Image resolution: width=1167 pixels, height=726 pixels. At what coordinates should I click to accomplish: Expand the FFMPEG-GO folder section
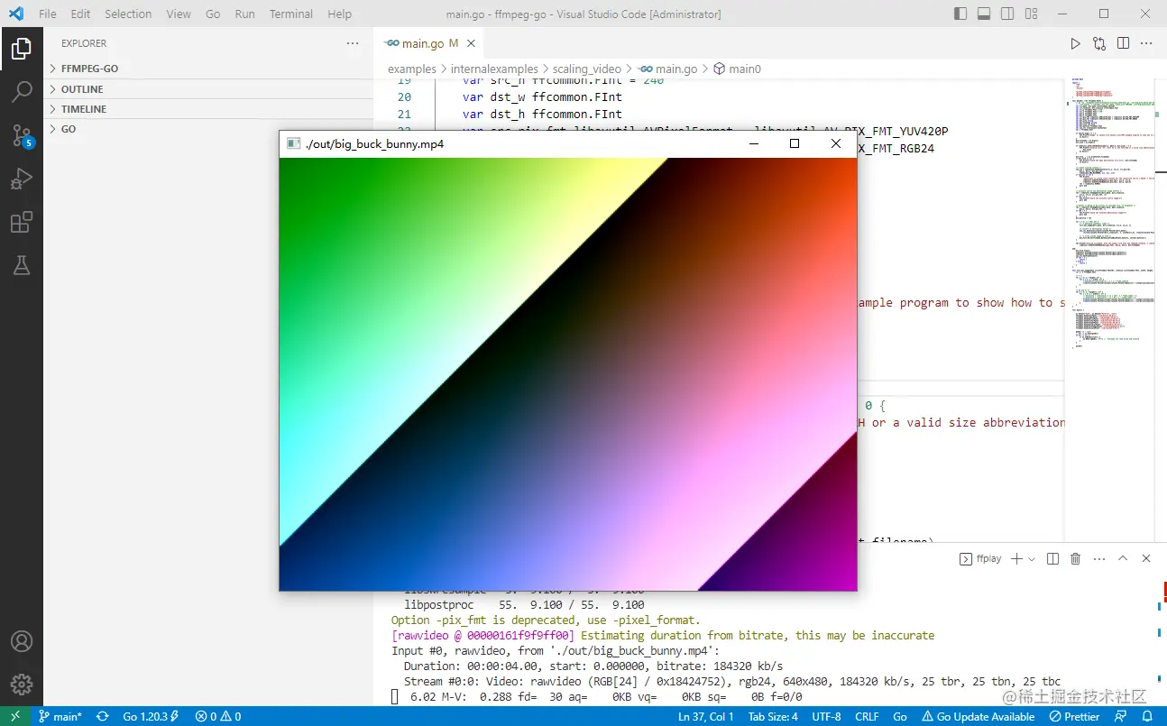[208, 69]
